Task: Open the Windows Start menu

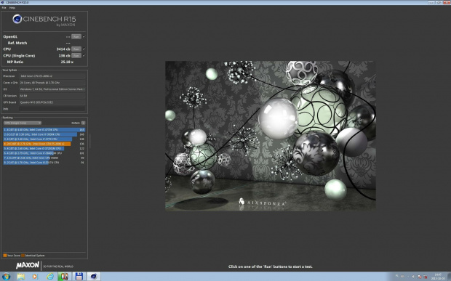Action: 6,277
